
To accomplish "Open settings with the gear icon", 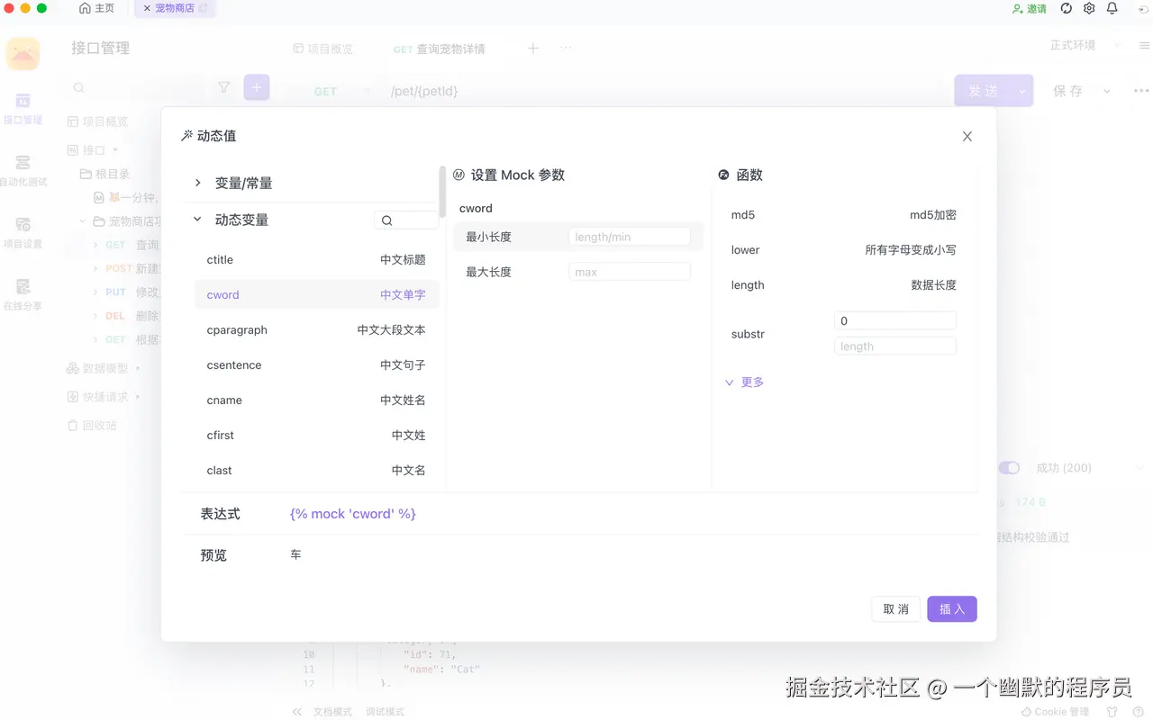I will tap(1089, 7).
